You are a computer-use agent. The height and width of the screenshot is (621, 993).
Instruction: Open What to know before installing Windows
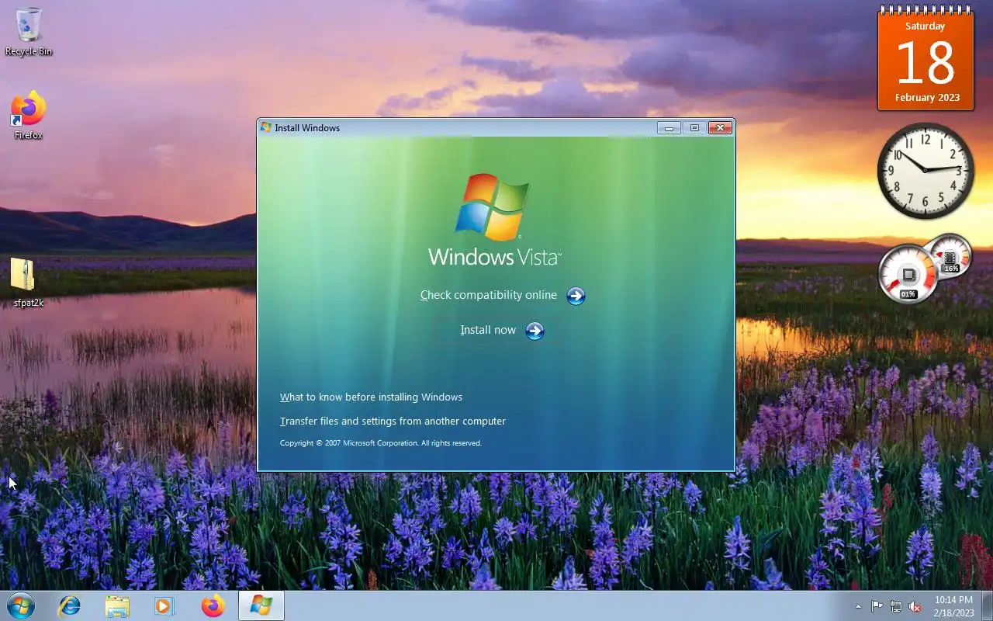pos(371,397)
